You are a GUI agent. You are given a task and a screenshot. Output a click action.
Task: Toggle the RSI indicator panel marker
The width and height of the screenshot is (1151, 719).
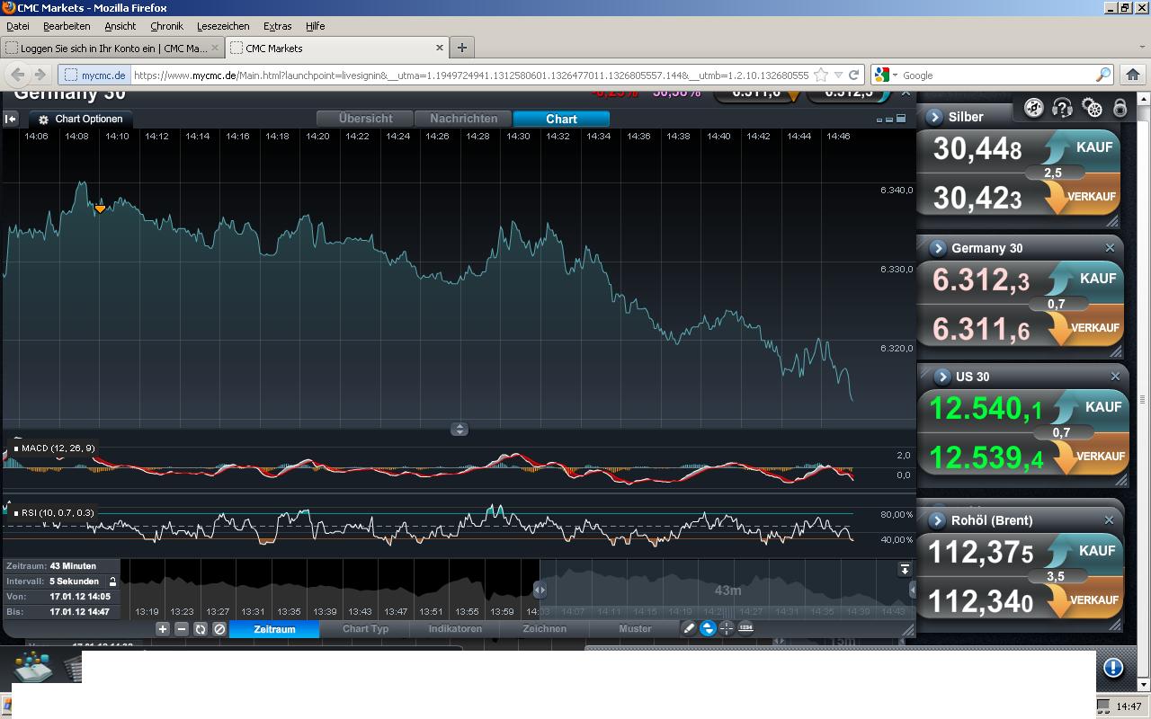pyautogui.click(x=16, y=512)
